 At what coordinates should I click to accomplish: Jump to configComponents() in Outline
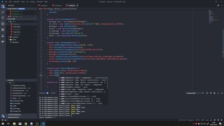tap(19, 88)
